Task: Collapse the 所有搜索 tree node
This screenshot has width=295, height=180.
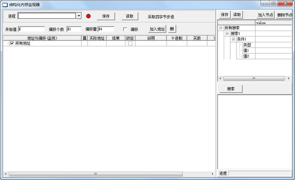Action: pos(221,28)
